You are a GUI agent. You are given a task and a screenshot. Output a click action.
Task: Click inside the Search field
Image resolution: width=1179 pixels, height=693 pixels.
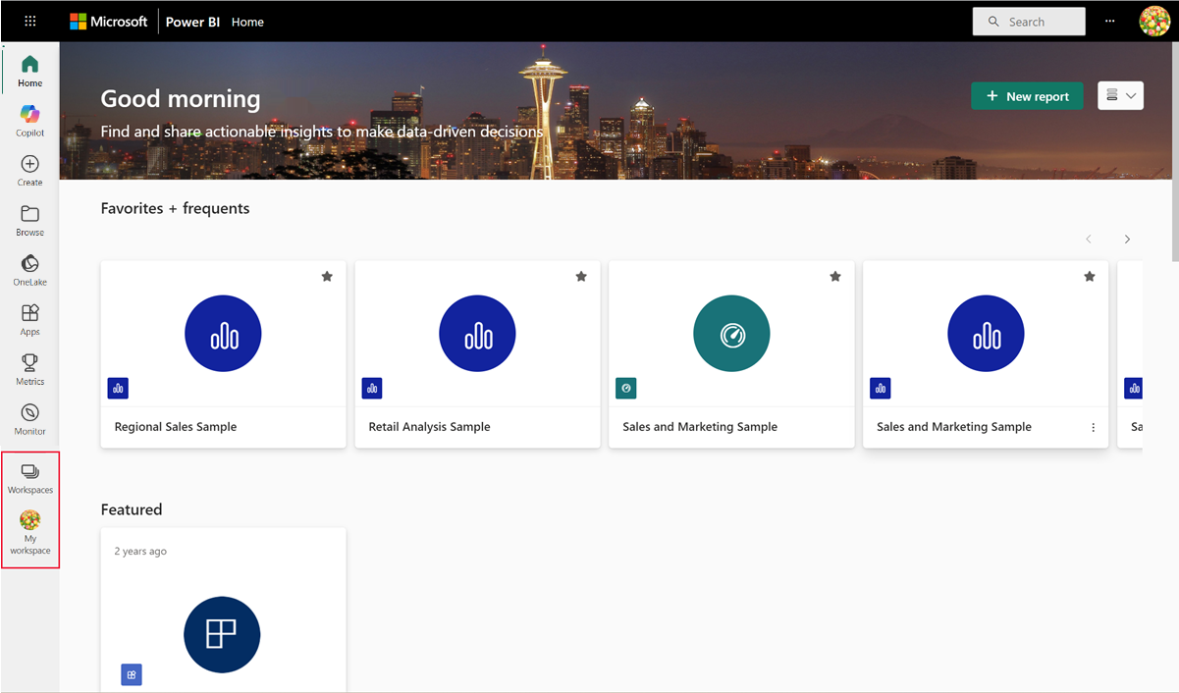[x=1029, y=21]
